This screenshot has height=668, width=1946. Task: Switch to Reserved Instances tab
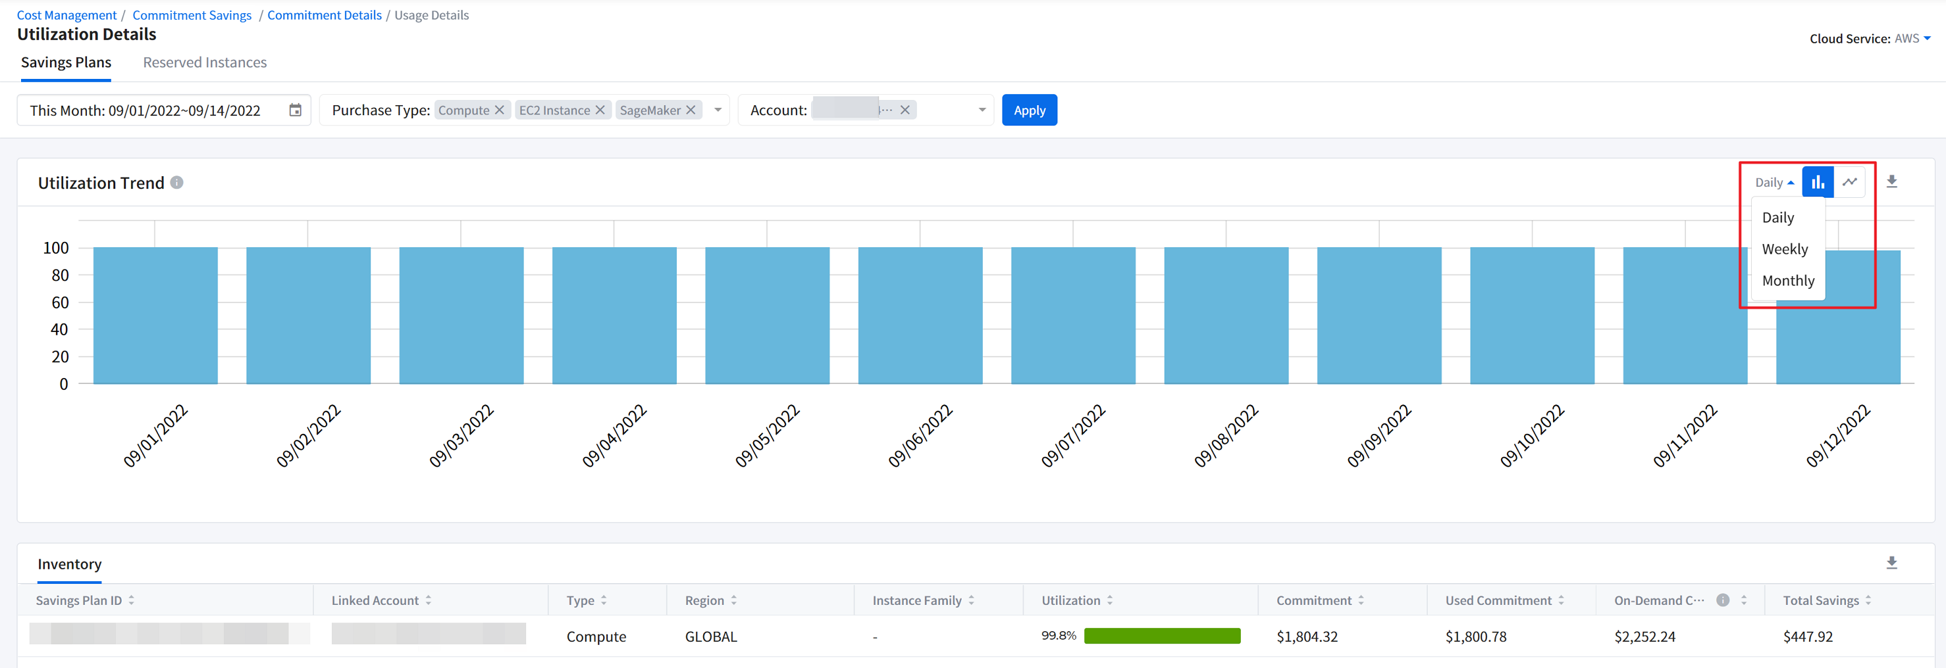coord(205,62)
